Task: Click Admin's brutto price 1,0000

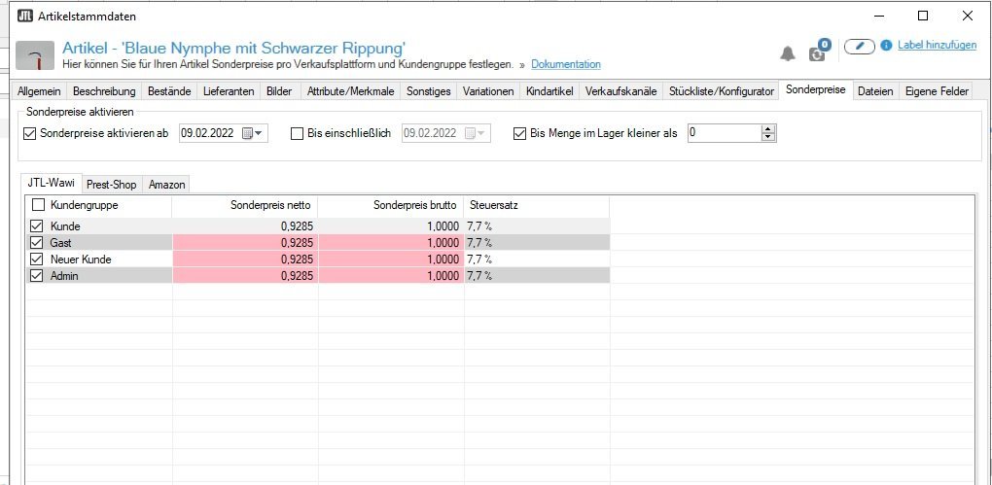Action: [x=443, y=276]
